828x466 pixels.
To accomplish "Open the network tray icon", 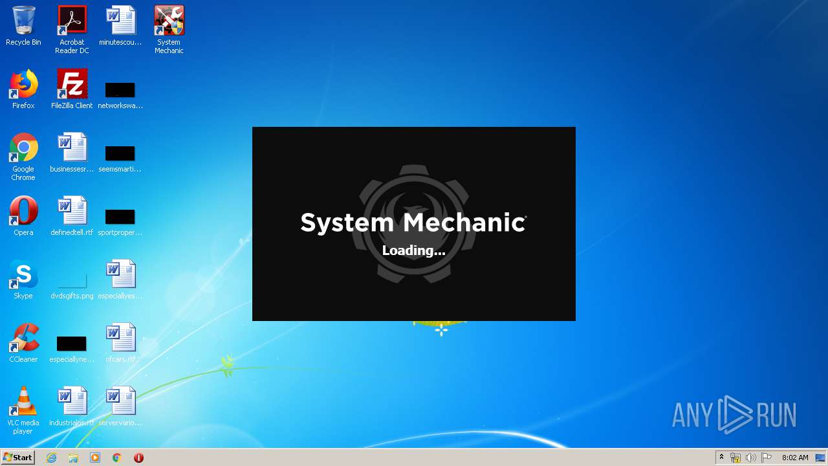I will 735,458.
